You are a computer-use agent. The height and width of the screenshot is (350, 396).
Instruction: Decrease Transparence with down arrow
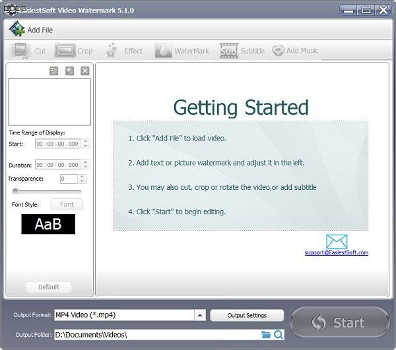82,181
